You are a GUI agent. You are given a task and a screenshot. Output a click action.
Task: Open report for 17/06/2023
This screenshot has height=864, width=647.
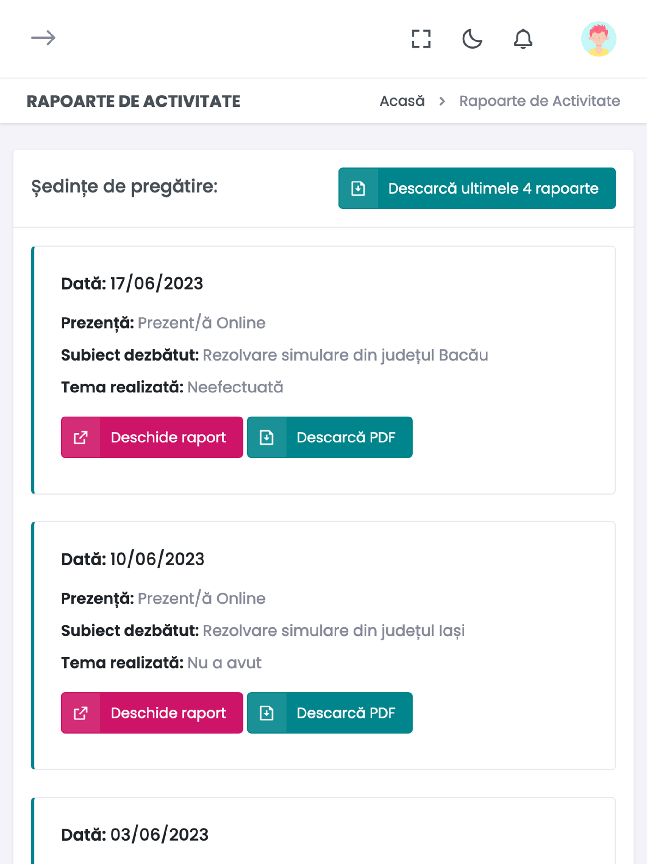click(152, 437)
